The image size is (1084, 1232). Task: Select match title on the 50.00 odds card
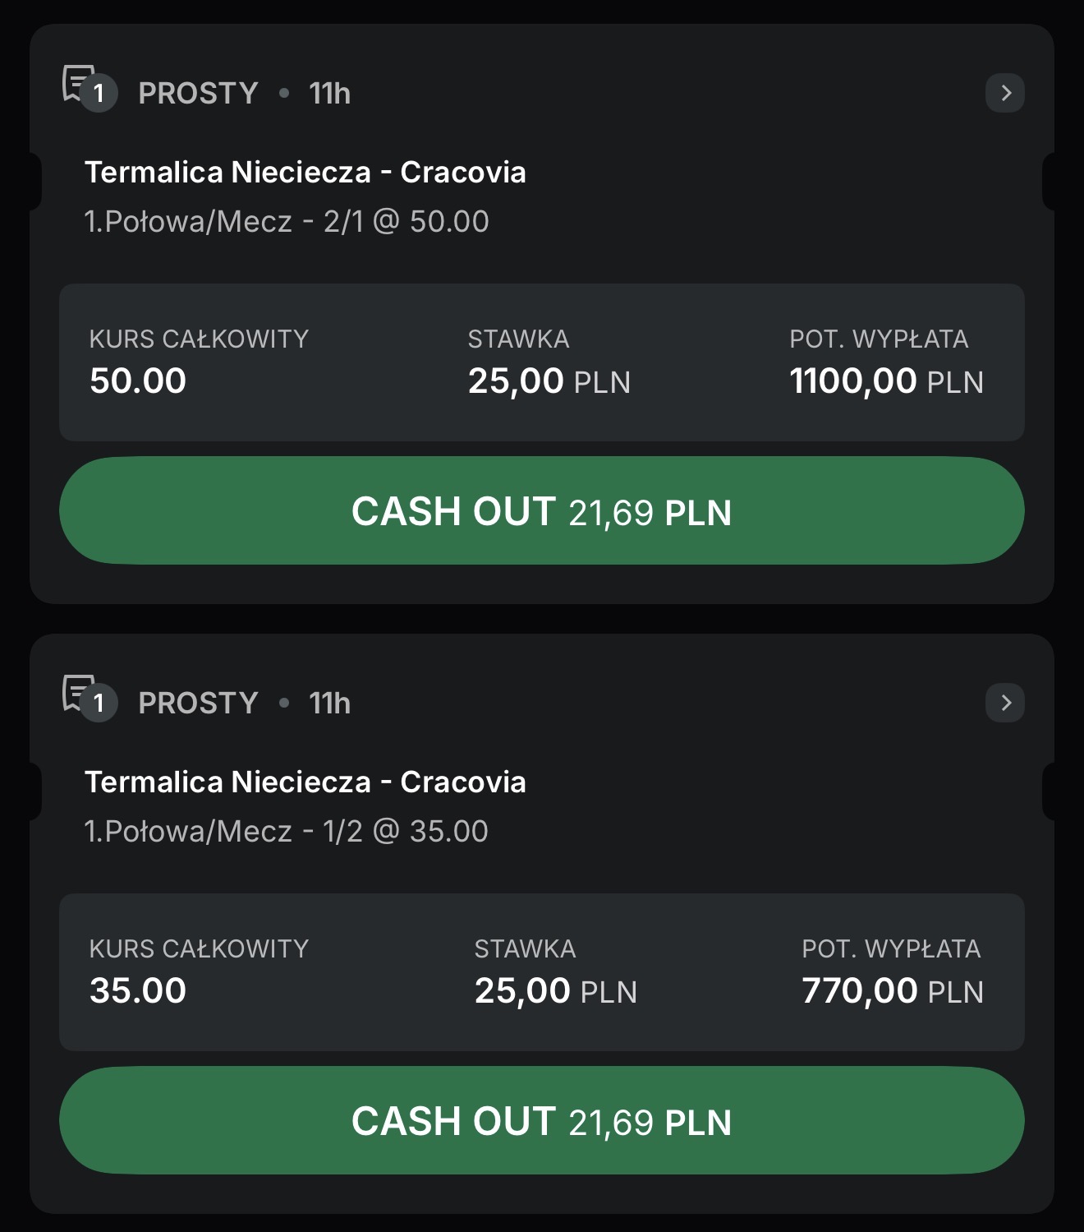click(x=305, y=173)
